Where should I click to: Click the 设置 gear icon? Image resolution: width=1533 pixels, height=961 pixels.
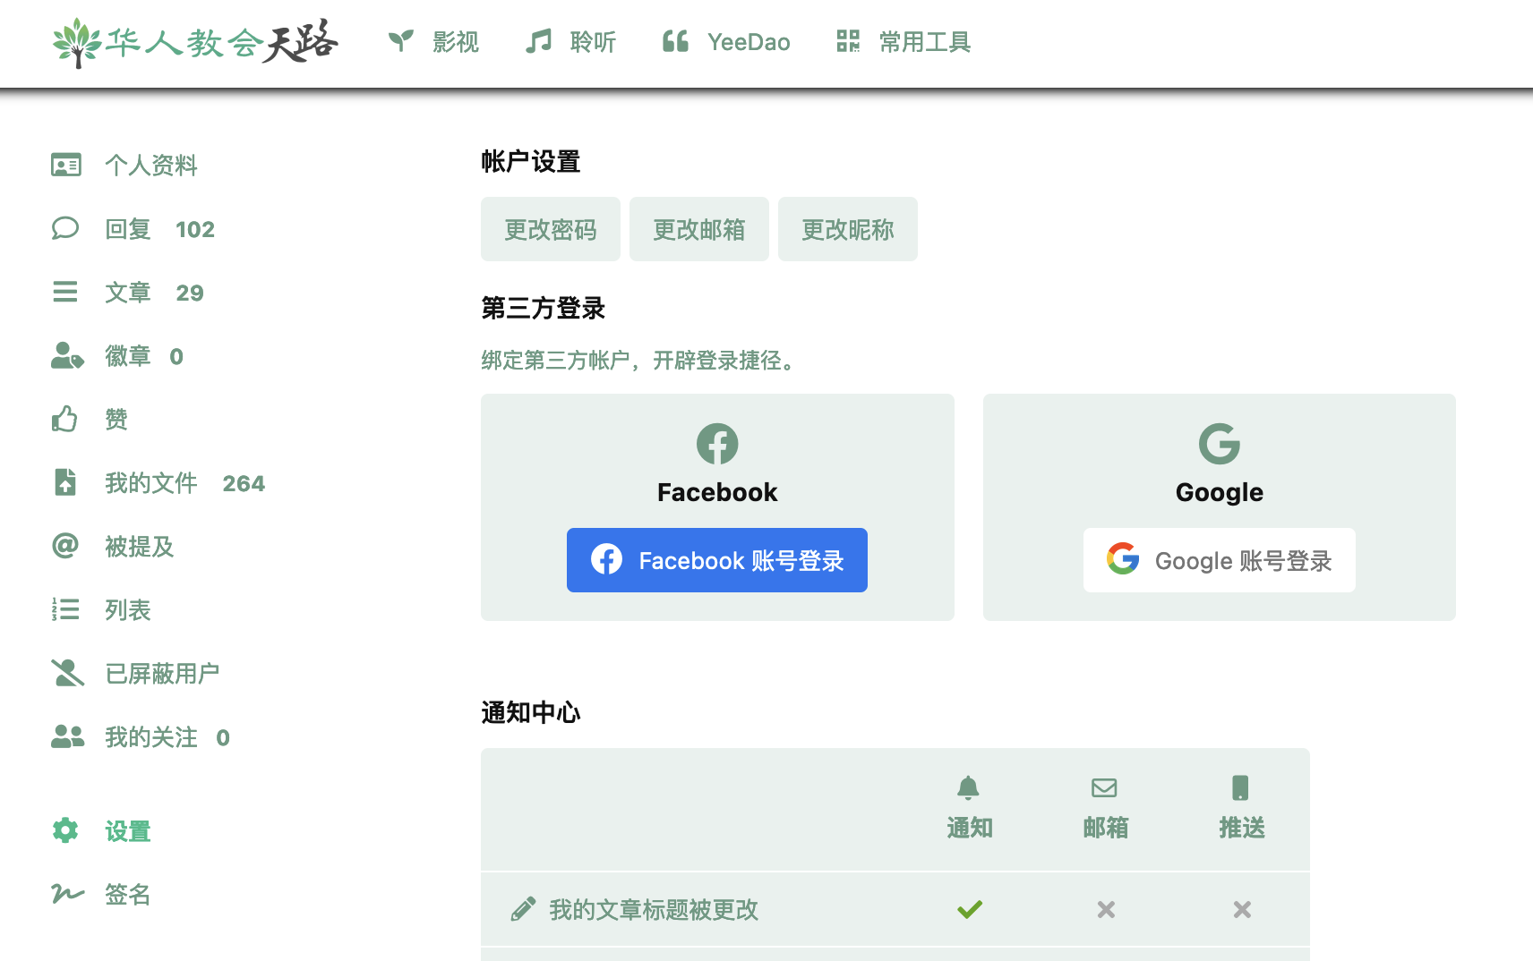click(65, 830)
